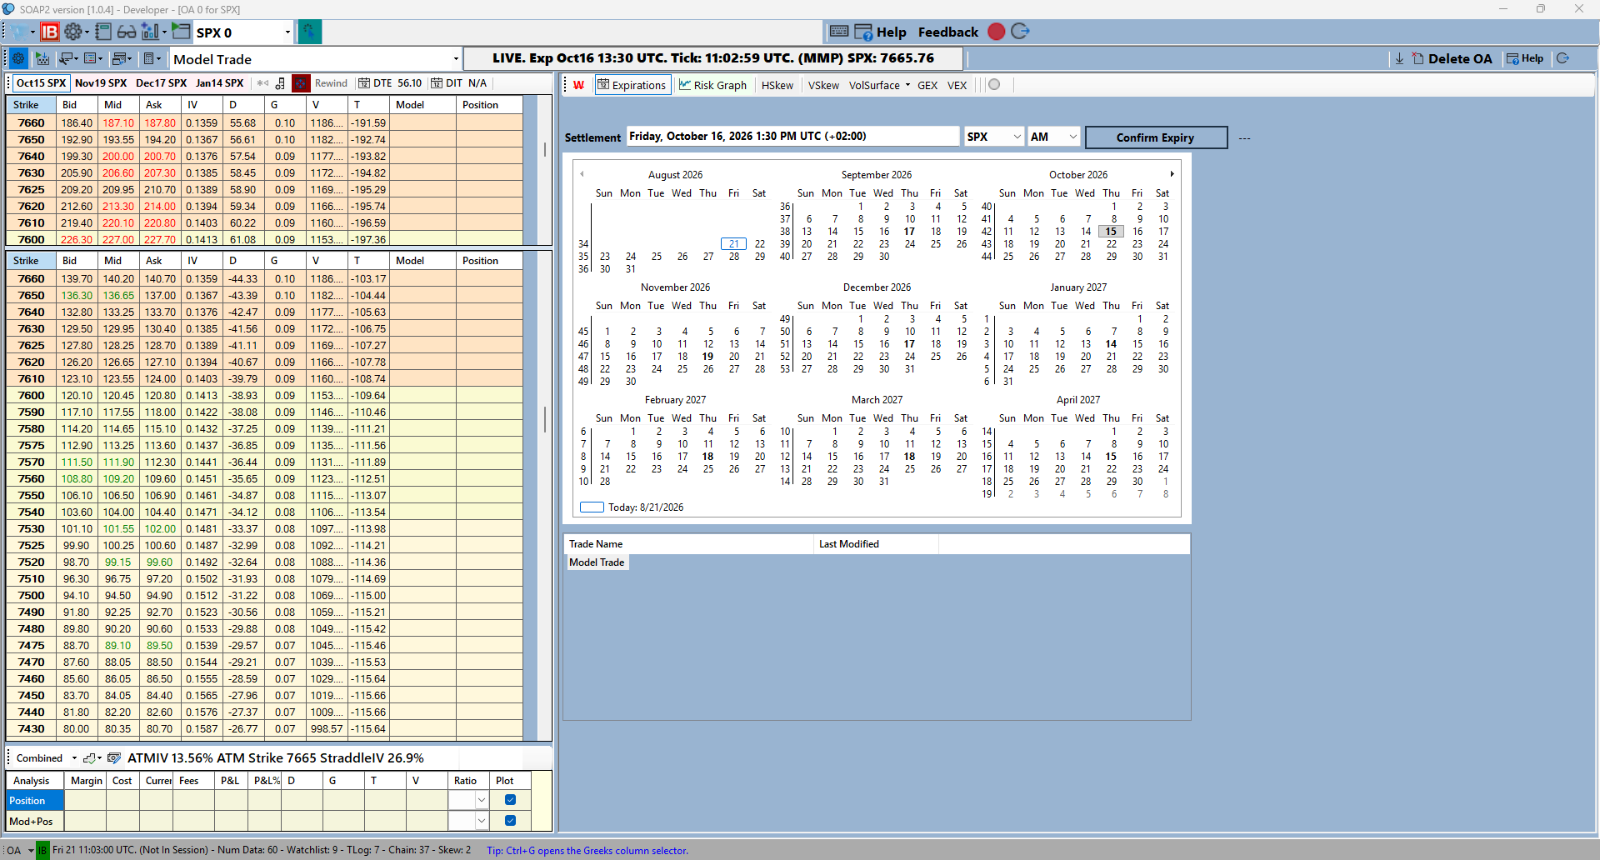Expand the OA dropdown in status bar
Viewport: 1600px width, 860px height.
point(31,851)
